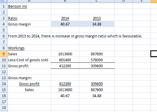Click row header 4
This screenshot has height=112, width=157.
point(4,24)
